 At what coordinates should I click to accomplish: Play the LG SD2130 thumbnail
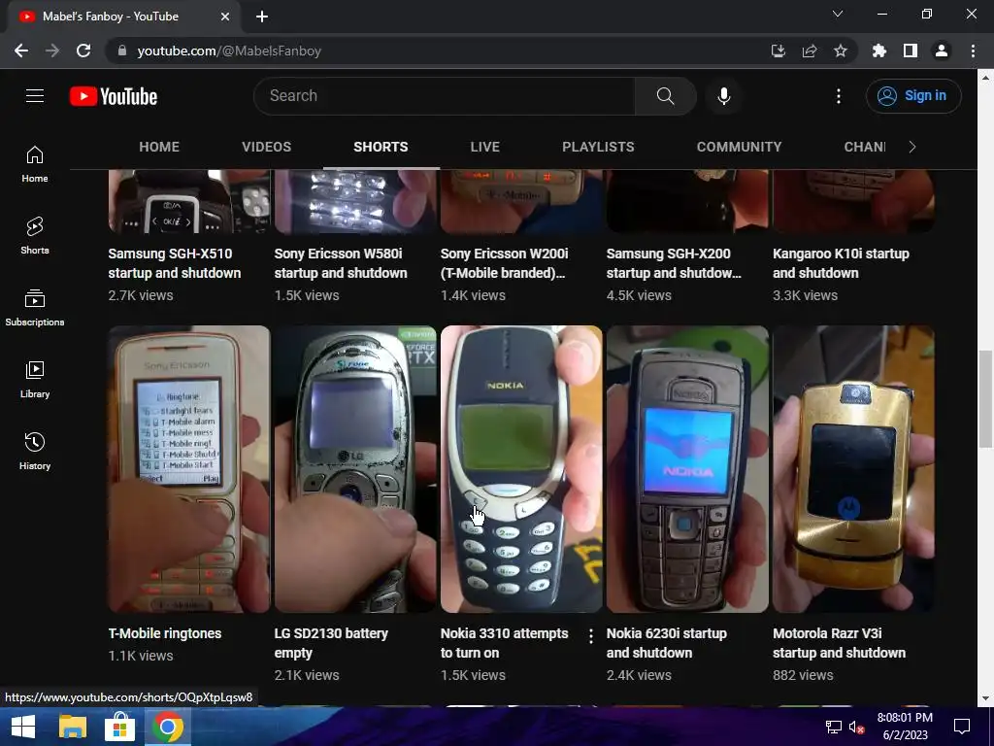355,469
